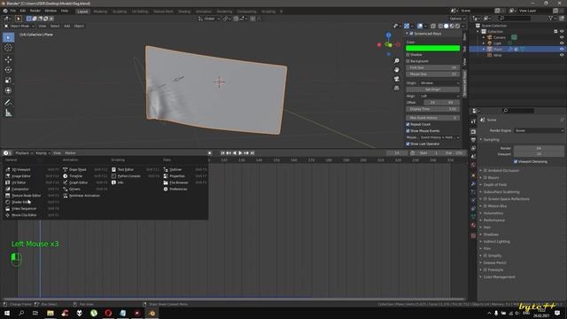Expand the Shadows panel
This screenshot has width=567, height=319.
[481, 234]
